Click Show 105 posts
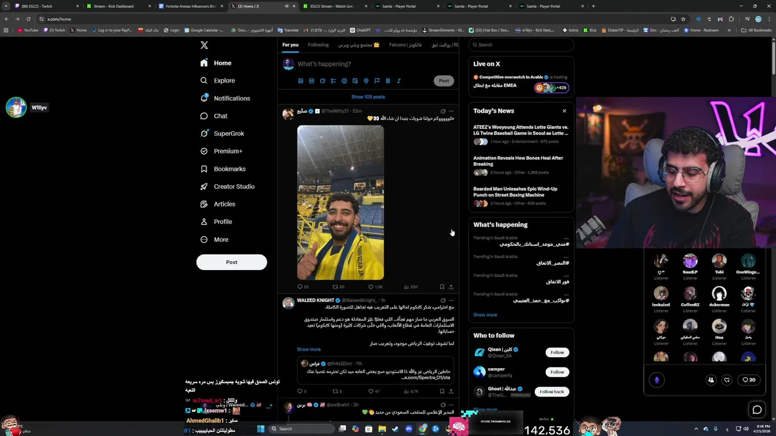Screen dimensions: 776x436 point(368,97)
